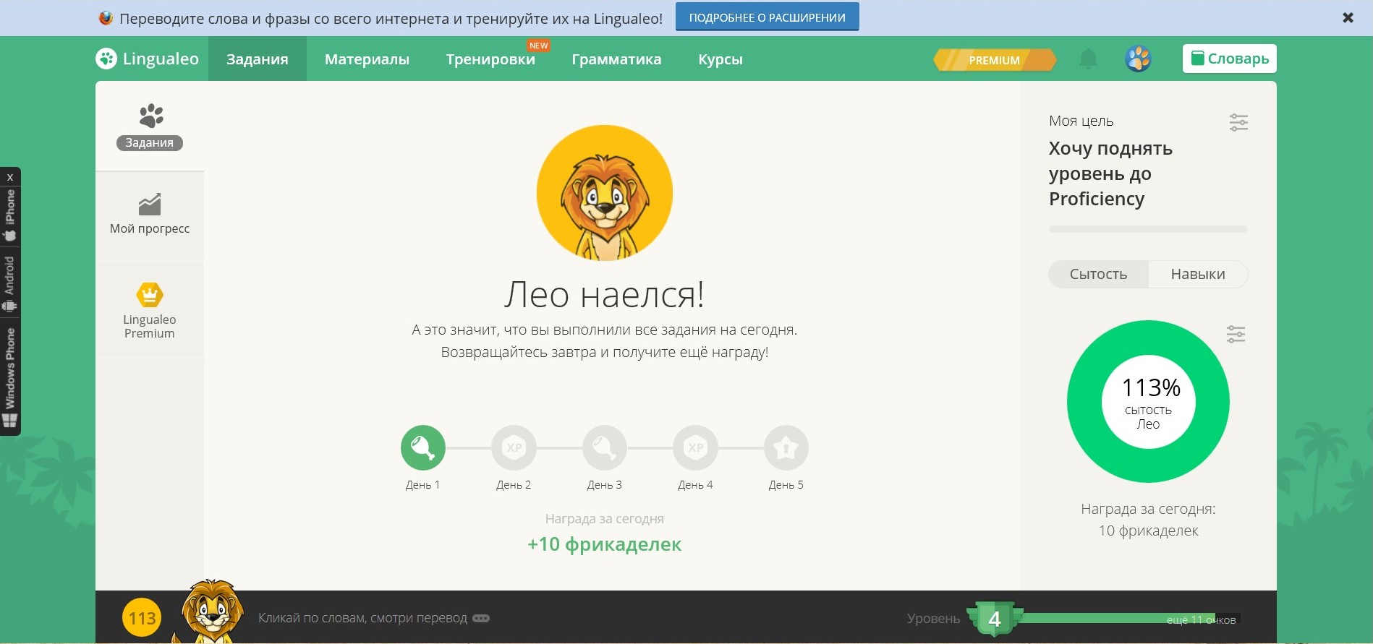Click the 113 meatballs counter badge
1373x644 pixels.
click(x=142, y=618)
